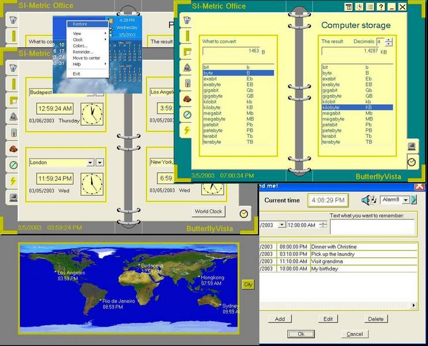Click the music note icon in reminder dialog
Screen dimensions: 428x346
374,200
